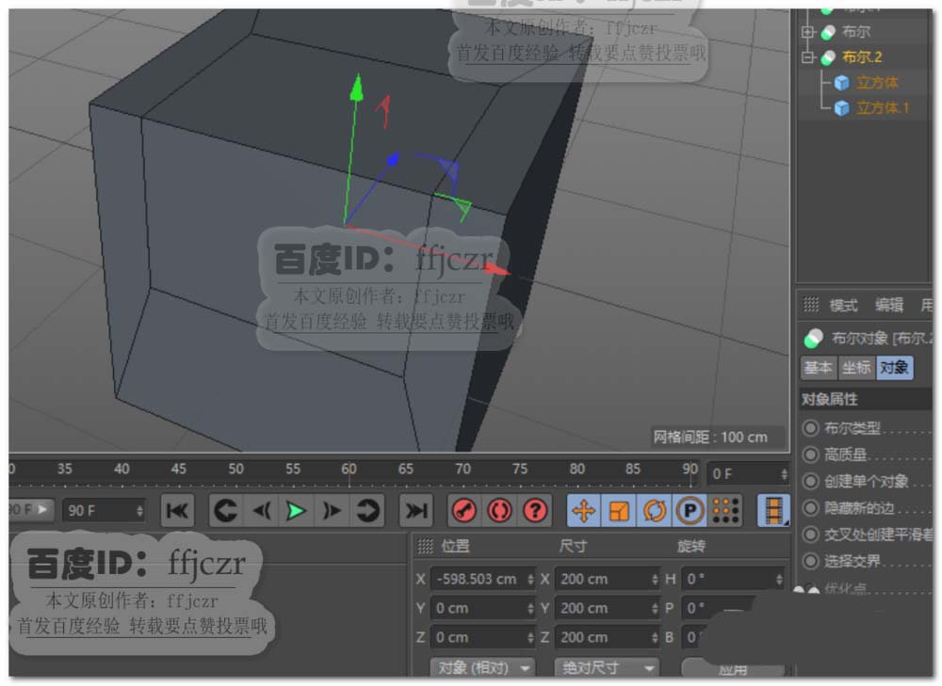This screenshot has width=942, height=686.
Task: Go to next keyframe button
Action: point(367,511)
